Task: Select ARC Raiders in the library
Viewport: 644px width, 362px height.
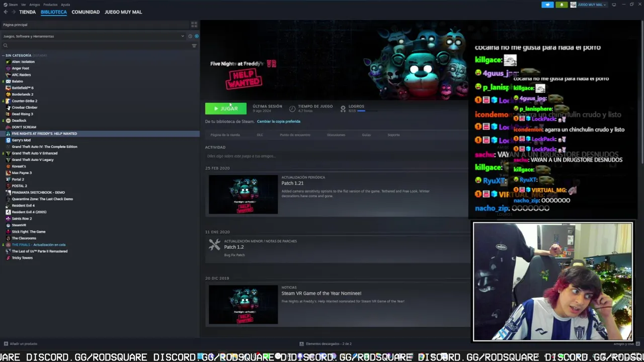Action: 21,75
